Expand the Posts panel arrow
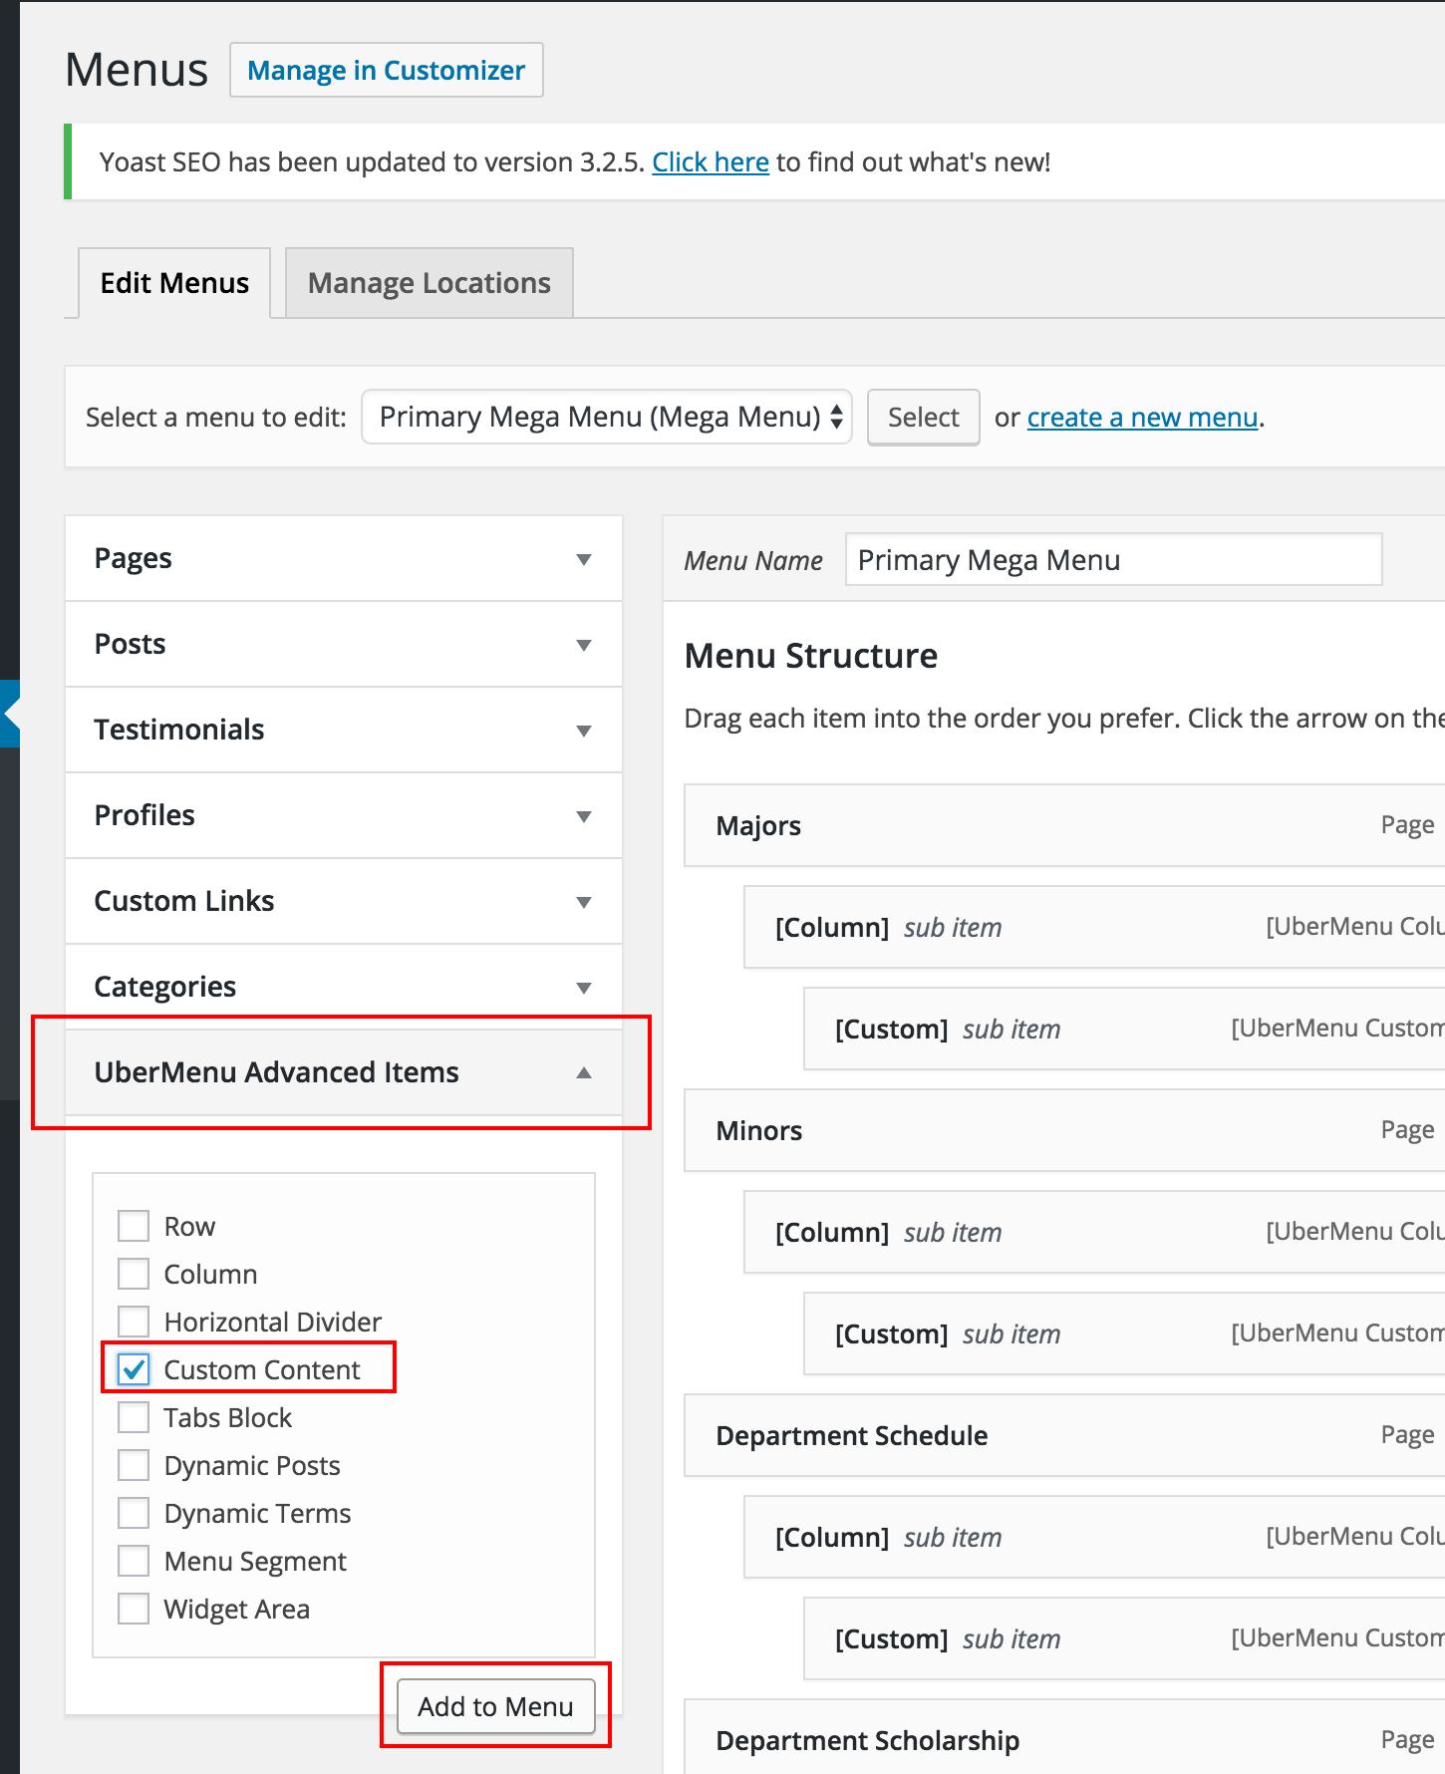This screenshot has width=1445, height=1774. [x=584, y=645]
